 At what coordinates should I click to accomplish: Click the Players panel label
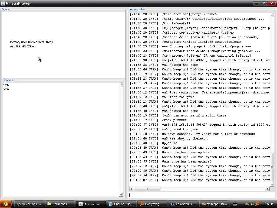pos(8,80)
